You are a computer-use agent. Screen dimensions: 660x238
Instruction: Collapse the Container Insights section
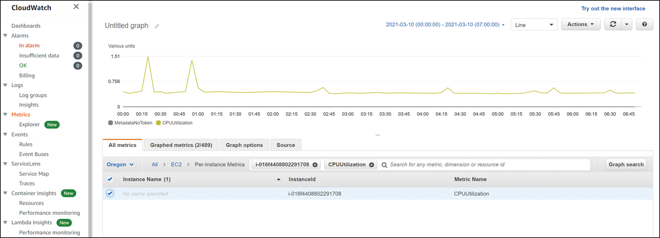(5, 193)
